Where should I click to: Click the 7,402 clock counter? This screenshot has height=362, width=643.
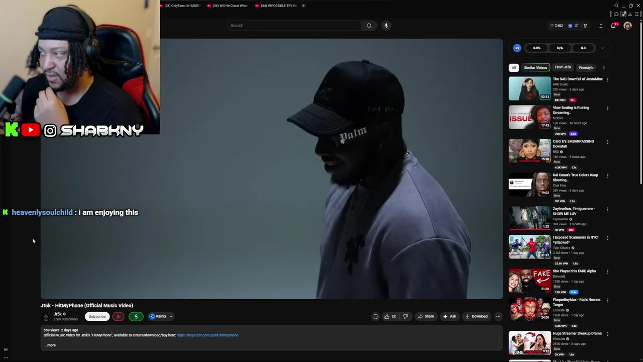pos(557,26)
